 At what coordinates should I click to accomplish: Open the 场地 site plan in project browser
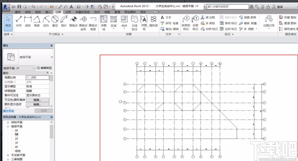click(x=17, y=151)
